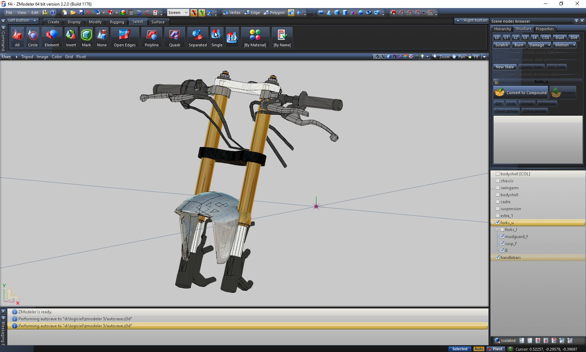586x352 pixels.
Task: Click the By Material selection icon
Action: (255, 38)
